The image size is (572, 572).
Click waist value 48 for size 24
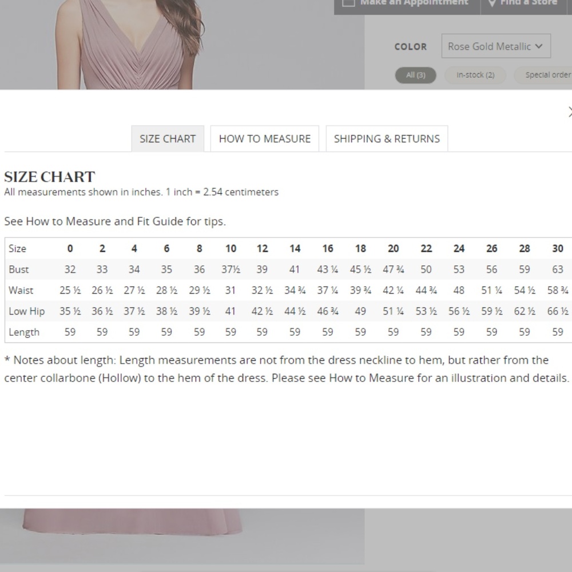[459, 291]
